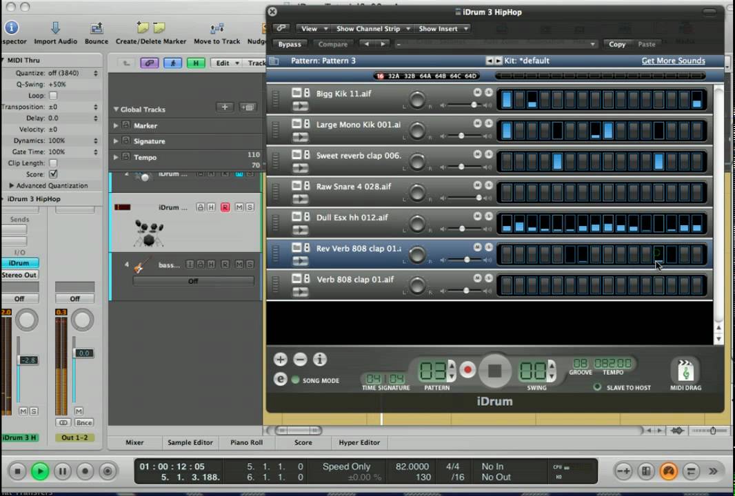Open sample folder for Verb 808 clap 01.aif
735x496 pixels.
(296, 278)
